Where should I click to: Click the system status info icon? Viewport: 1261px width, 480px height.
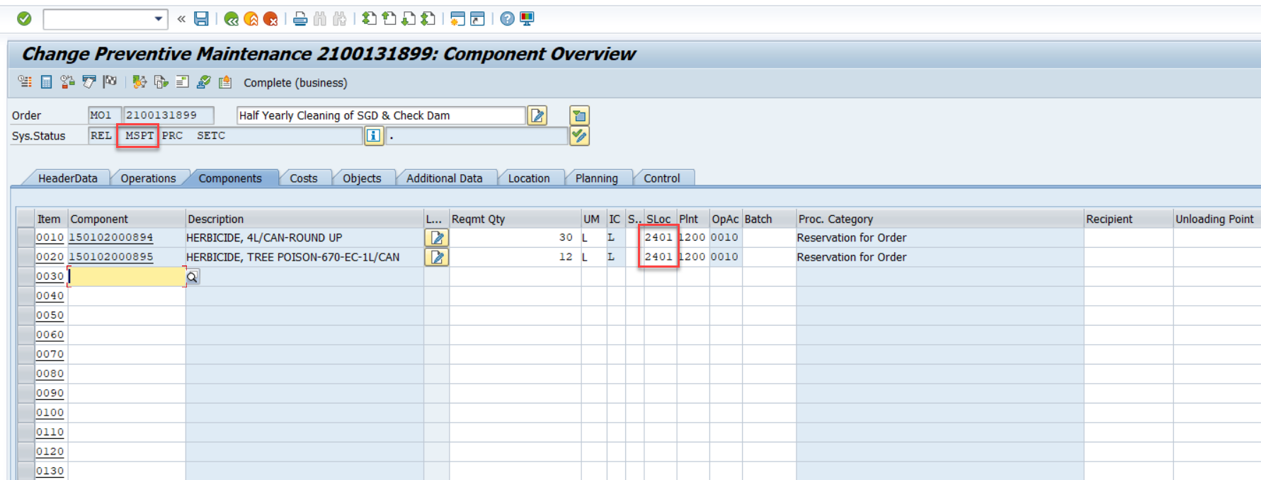point(373,136)
